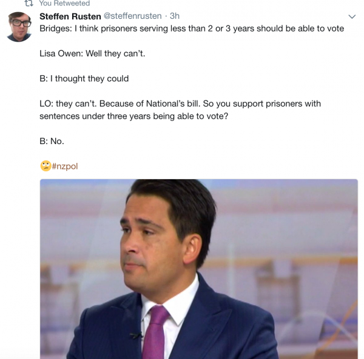Click the line mentioning National's bill

180,104
